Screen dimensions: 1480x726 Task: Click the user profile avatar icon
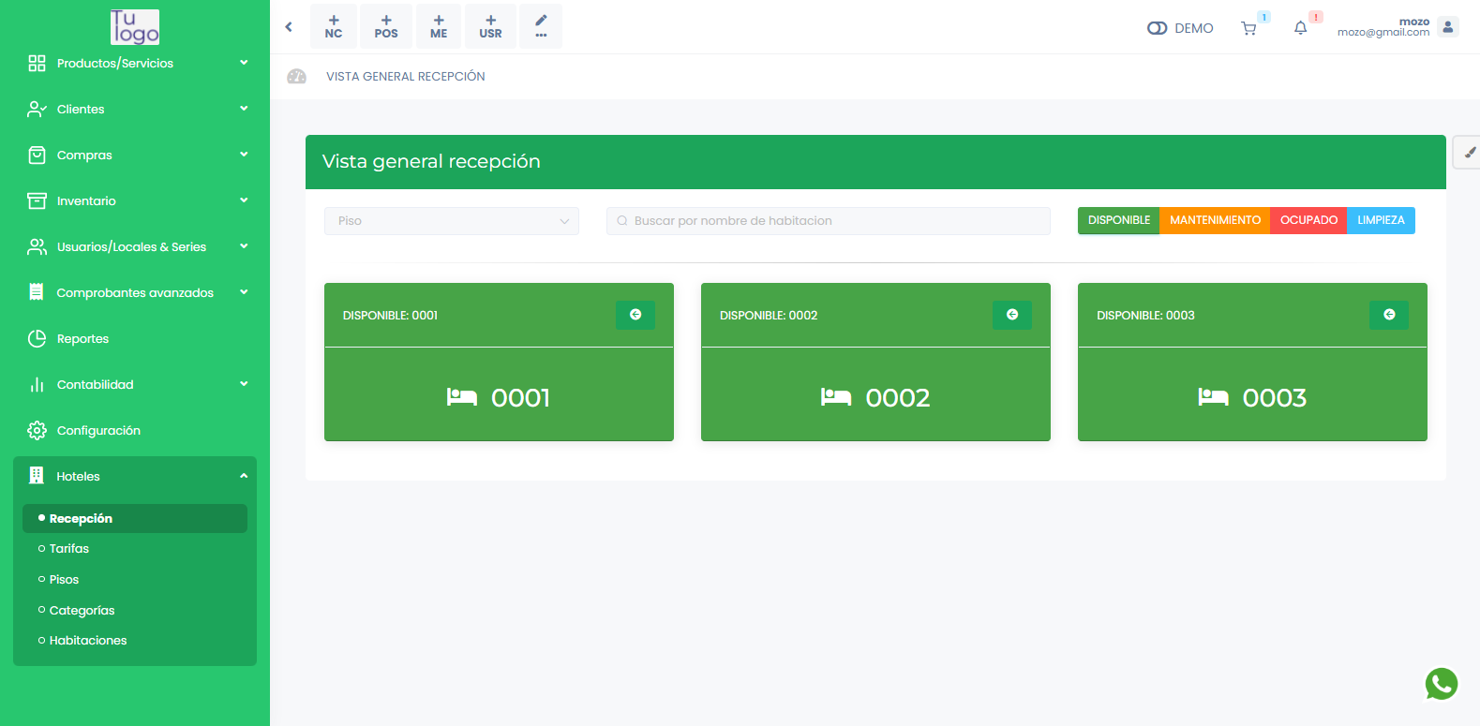tap(1447, 27)
